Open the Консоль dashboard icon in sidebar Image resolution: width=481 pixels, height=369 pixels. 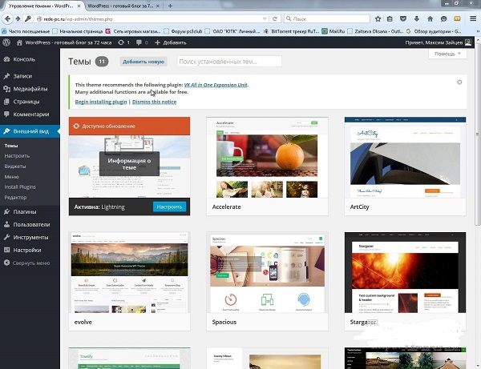pos(6,59)
